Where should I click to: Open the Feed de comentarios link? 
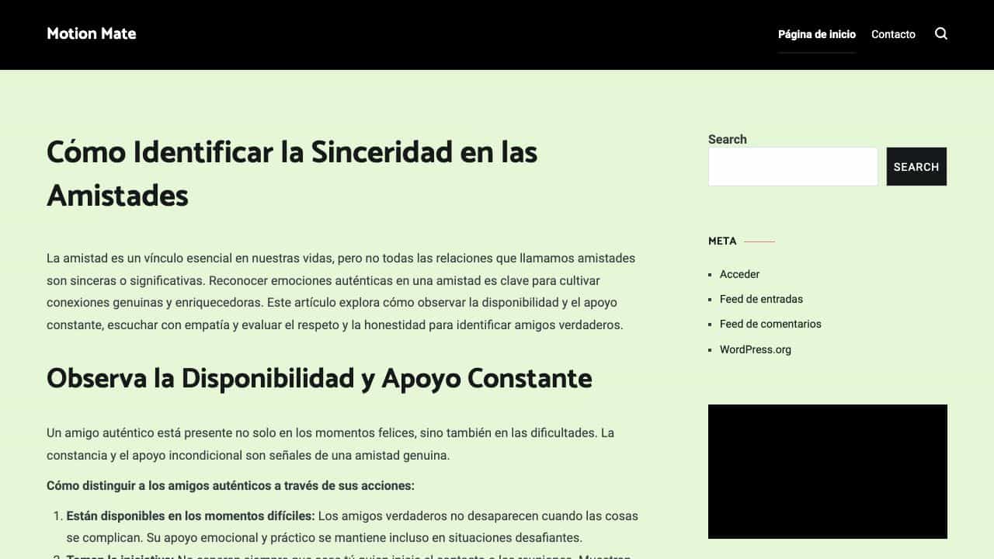point(770,324)
